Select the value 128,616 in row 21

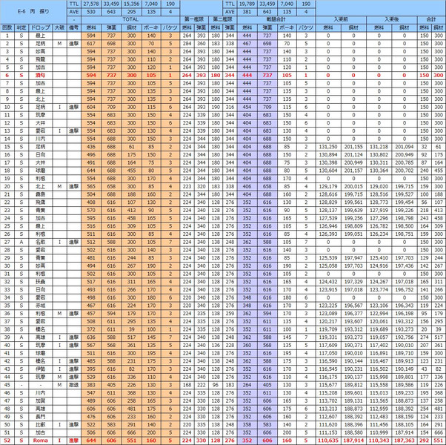click(328, 194)
